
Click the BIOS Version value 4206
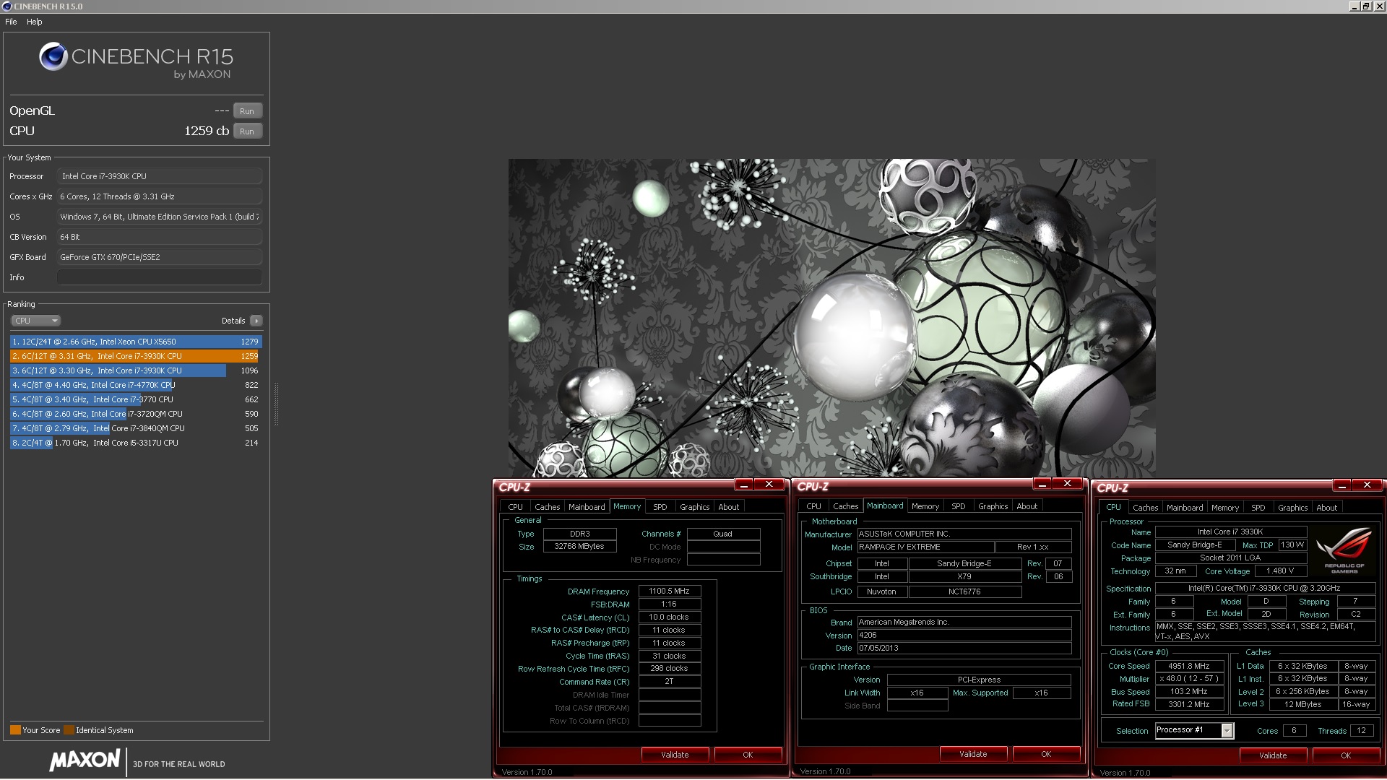coord(964,636)
